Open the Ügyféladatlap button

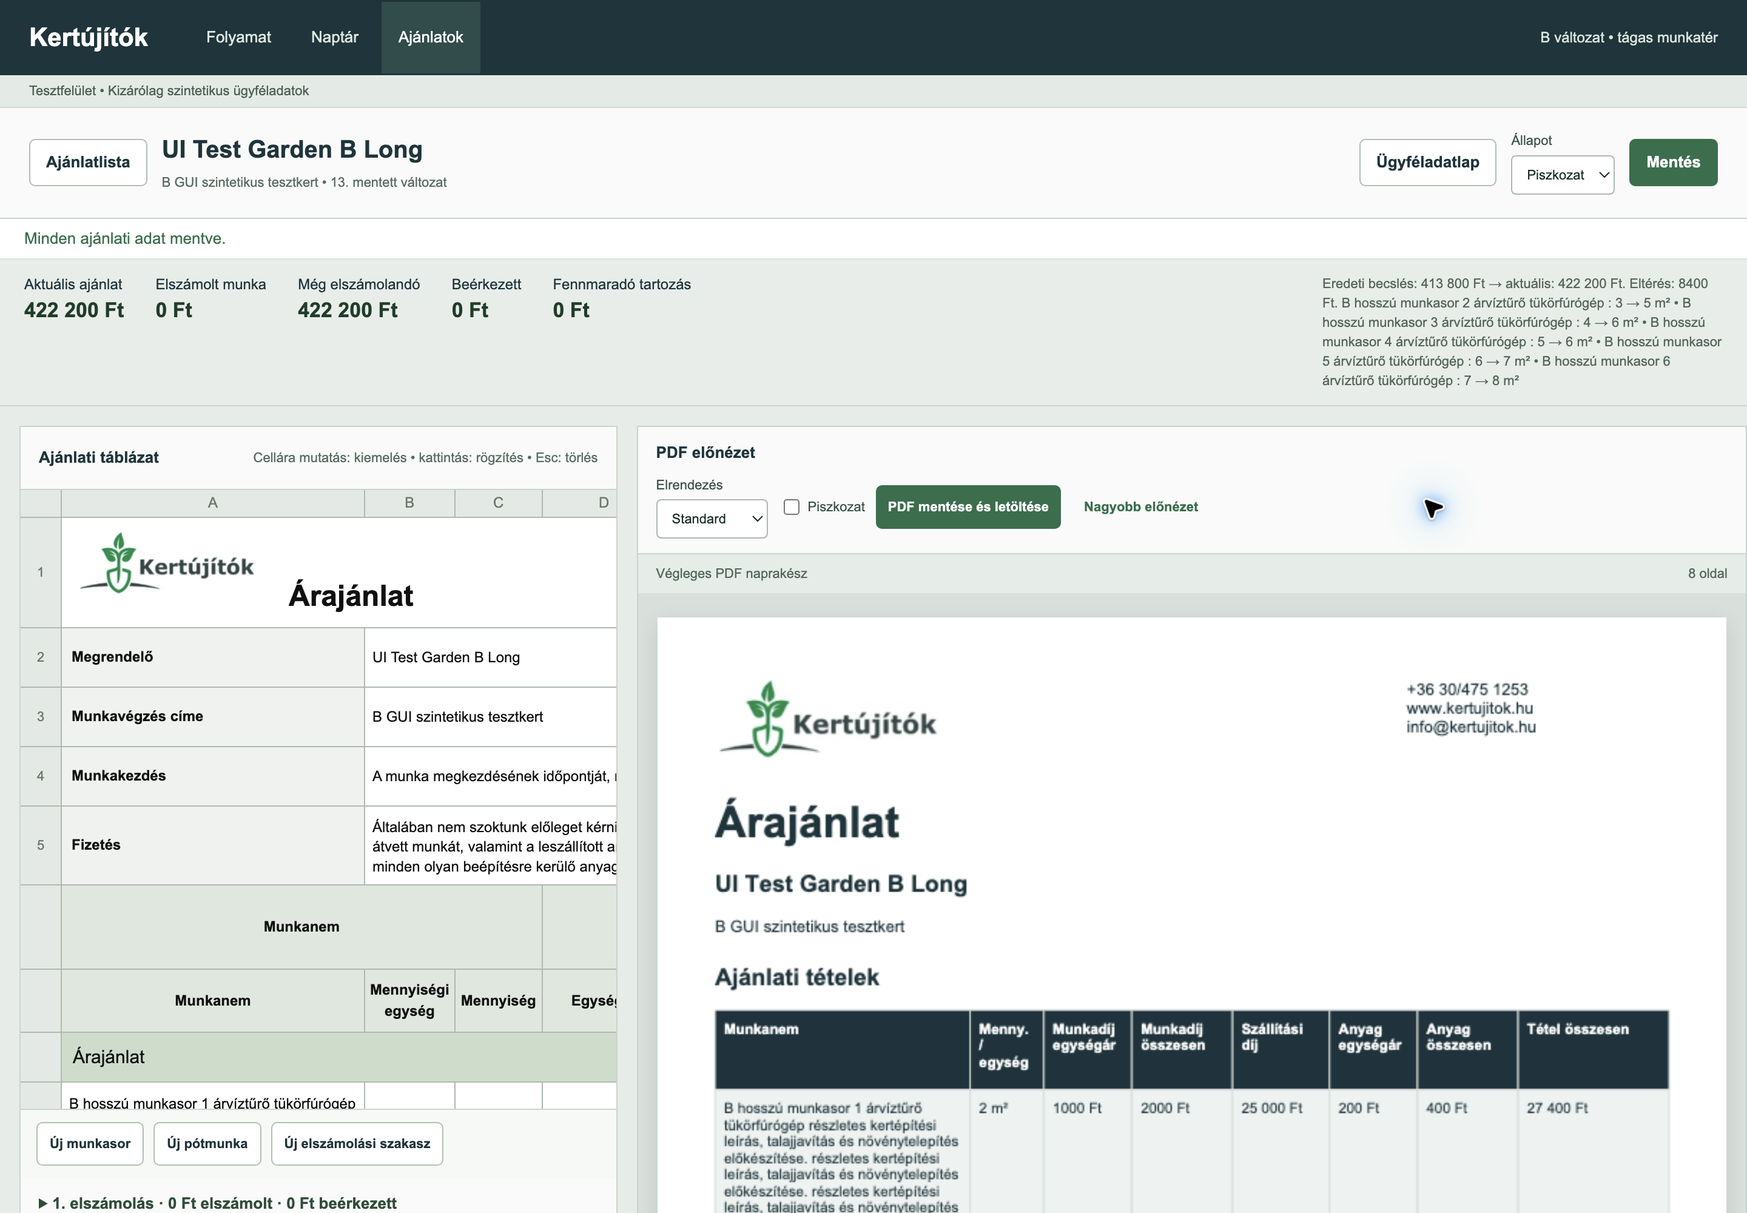point(1427,162)
